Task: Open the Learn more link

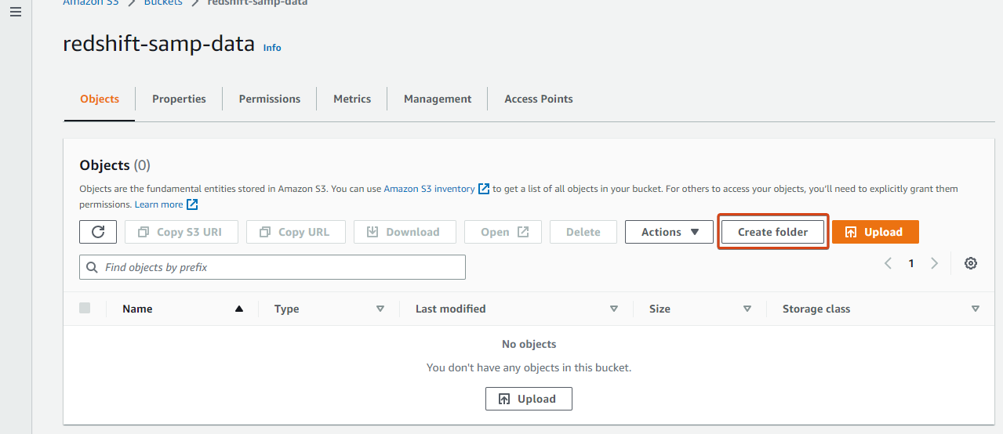Action: click(x=159, y=204)
